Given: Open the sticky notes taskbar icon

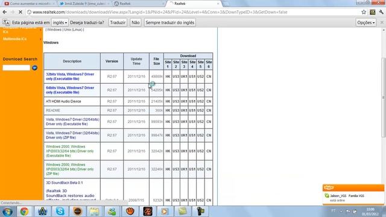Looking at the screenshot, I should (183, 212).
